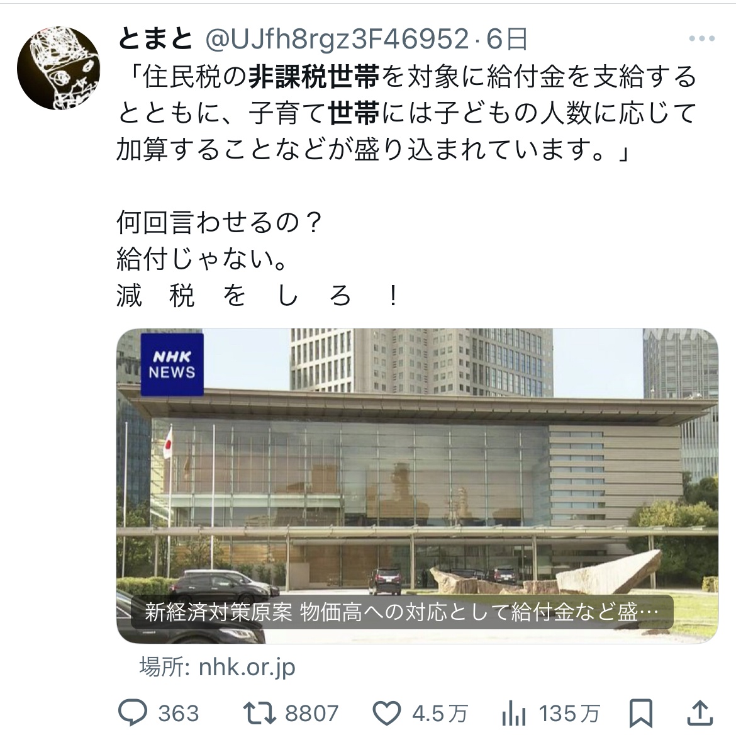Click the reply speech bubble icon

pyautogui.click(x=132, y=712)
